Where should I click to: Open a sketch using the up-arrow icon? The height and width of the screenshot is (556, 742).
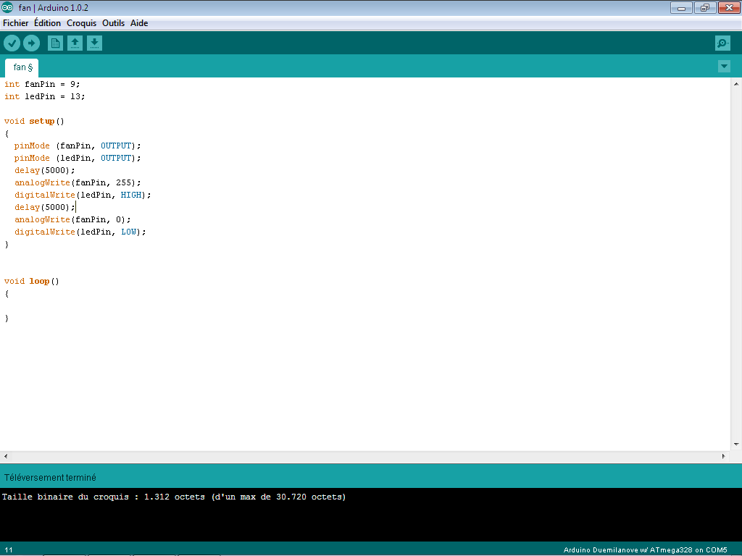75,43
